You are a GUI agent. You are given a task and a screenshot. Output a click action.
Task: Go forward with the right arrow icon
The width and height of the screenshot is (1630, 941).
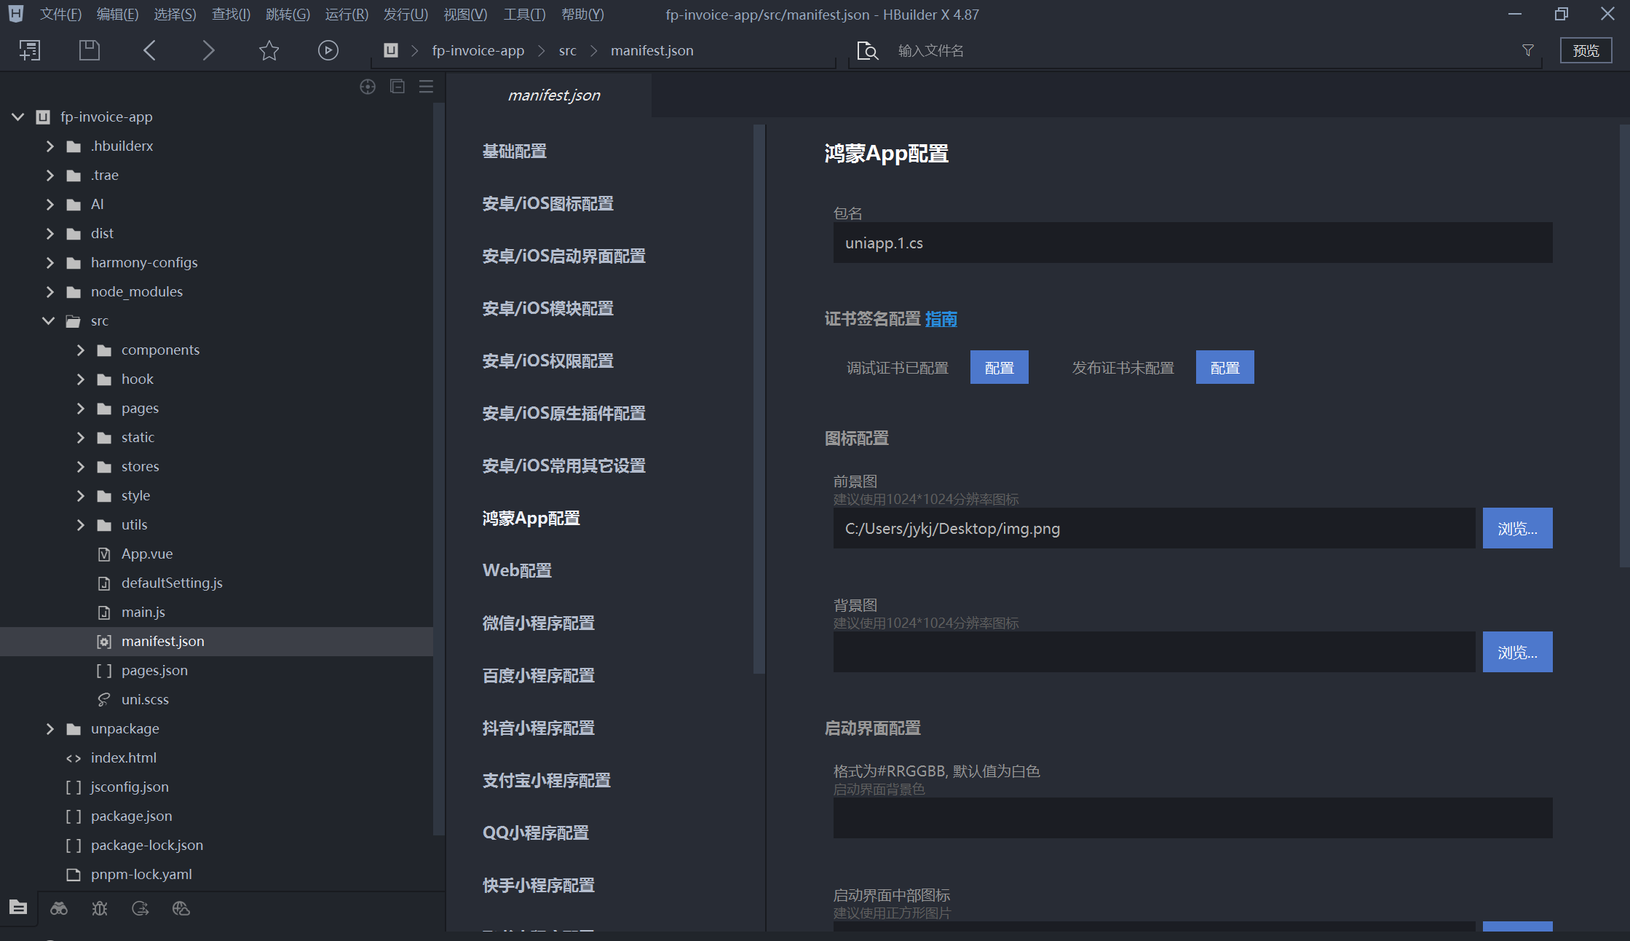208,50
